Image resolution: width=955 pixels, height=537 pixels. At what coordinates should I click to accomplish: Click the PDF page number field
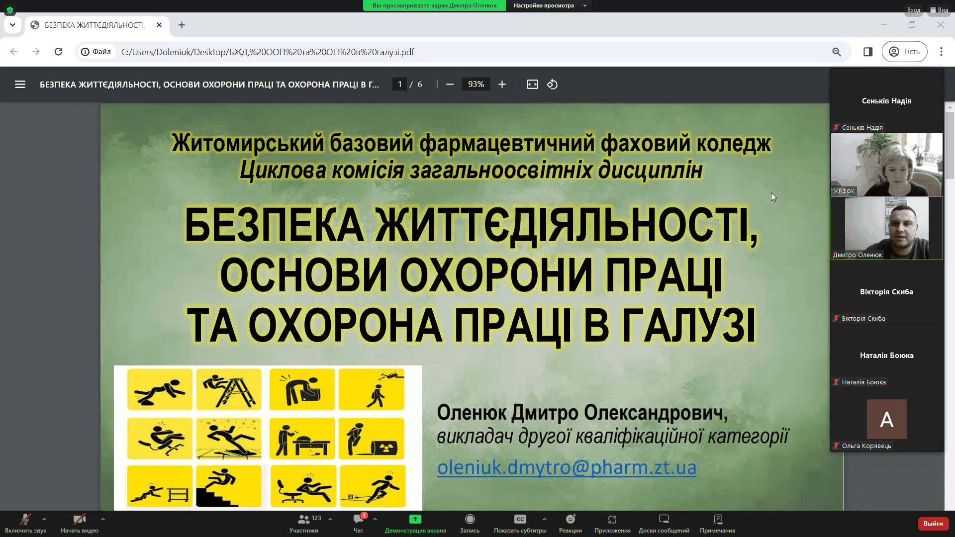[x=399, y=85]
